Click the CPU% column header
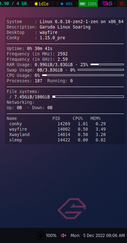This screenshot has width=127, height=243. point(78,119)
